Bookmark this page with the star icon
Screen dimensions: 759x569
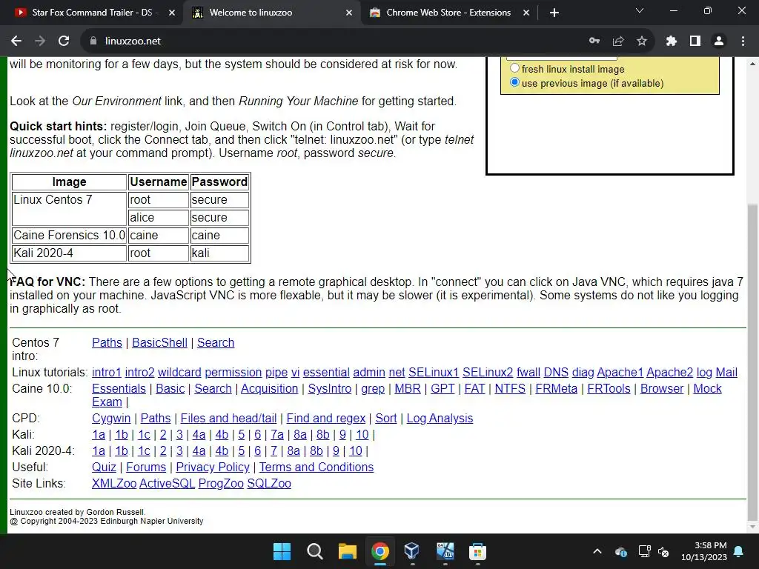[x=642, y=41]
